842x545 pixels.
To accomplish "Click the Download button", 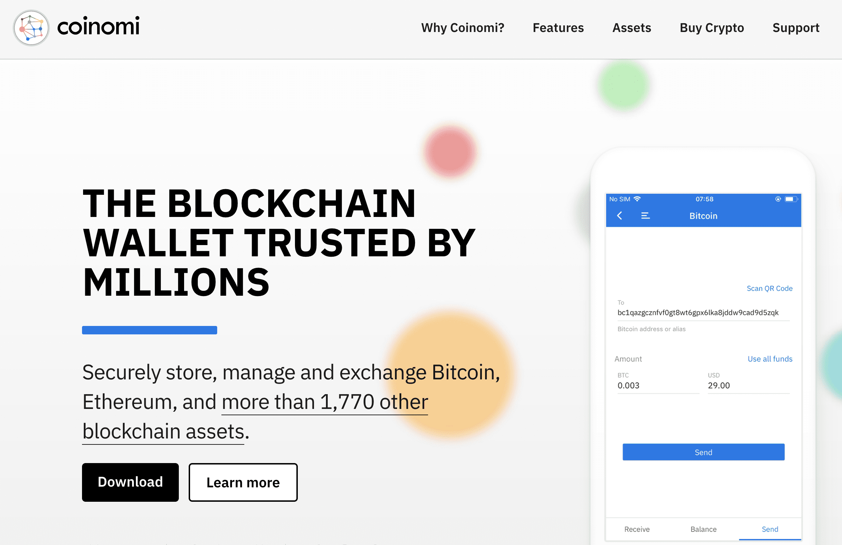I will tap(130, 482).
